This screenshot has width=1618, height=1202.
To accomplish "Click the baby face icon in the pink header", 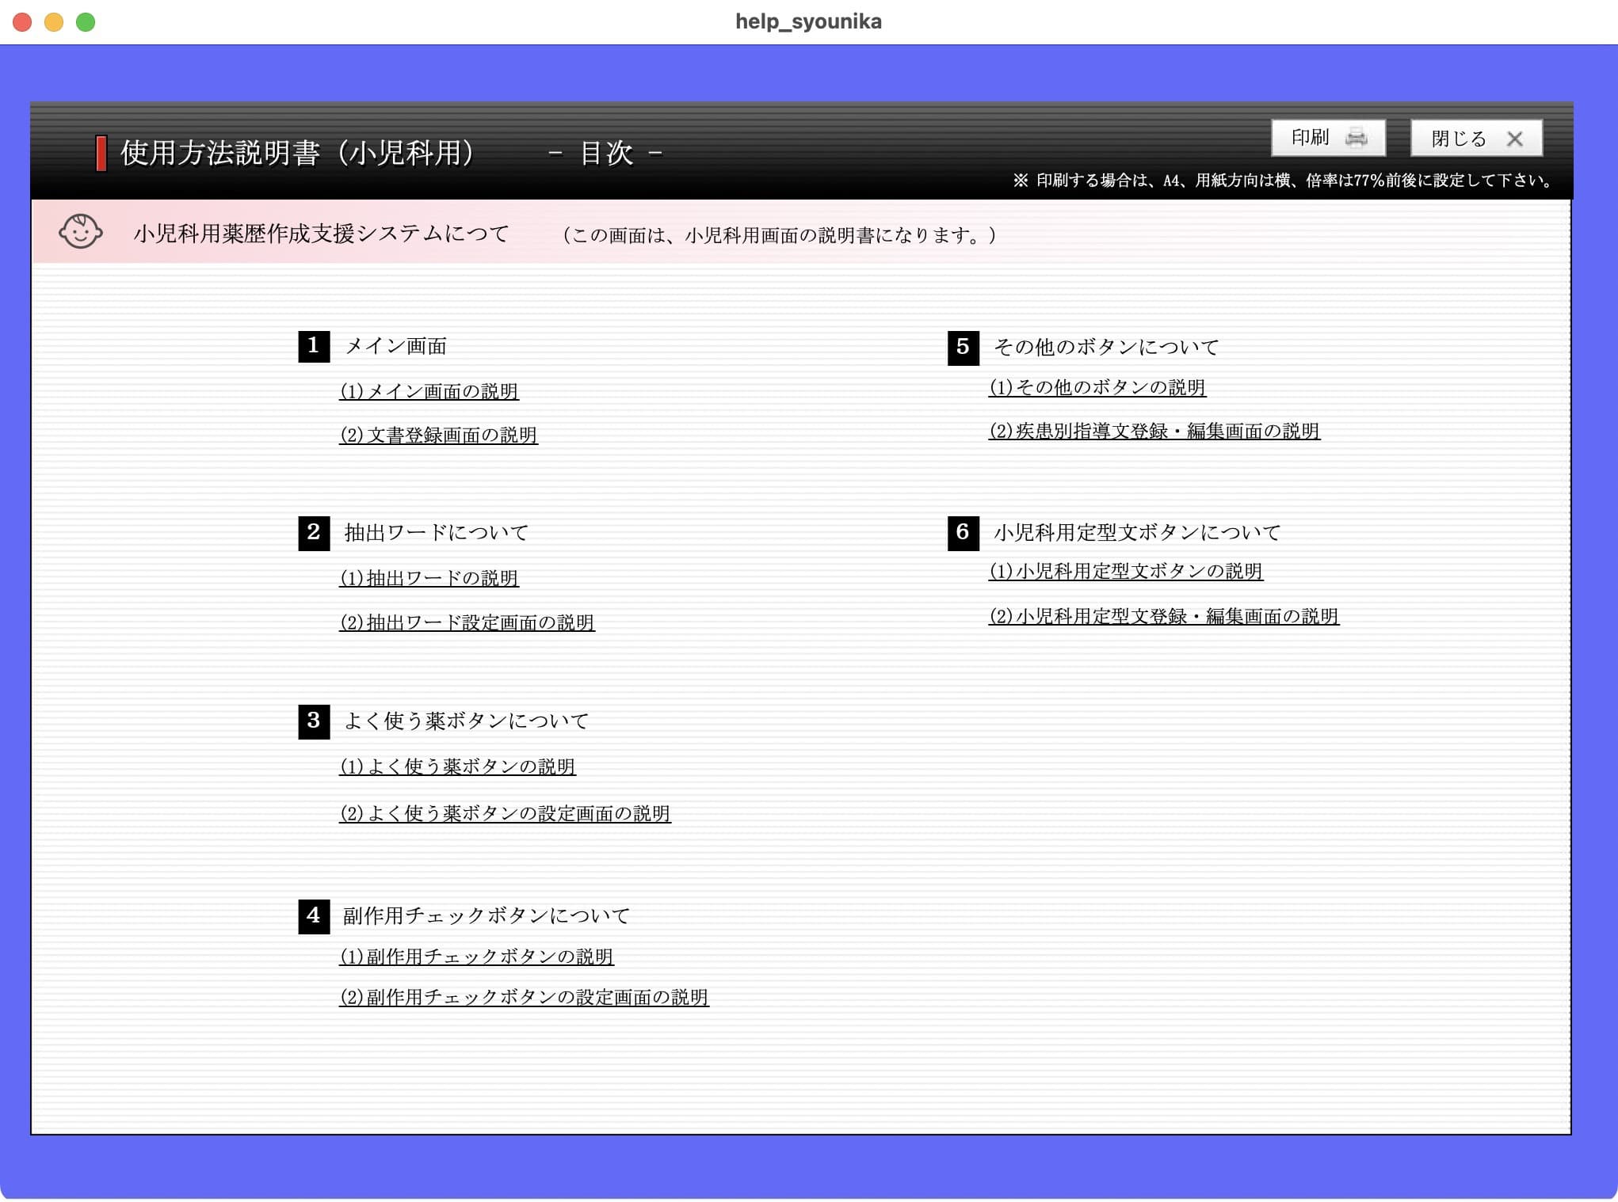I will coord(82,233).
